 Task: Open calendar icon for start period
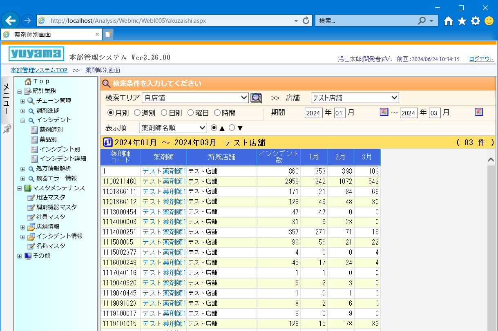click(384, 112)
